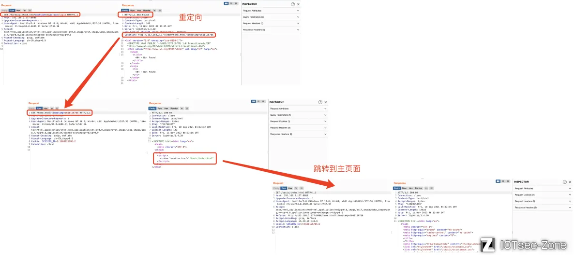This screenshot has height=261, width=575.
Task: Switch 302 Found Response pane to the Raw tab
Action: pyautogui.click(x=132, y=10)
